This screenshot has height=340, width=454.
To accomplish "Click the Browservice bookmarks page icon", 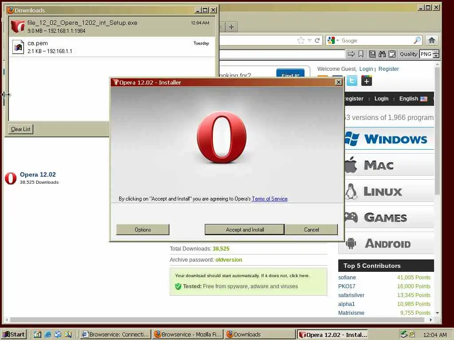I will point(372,54).
